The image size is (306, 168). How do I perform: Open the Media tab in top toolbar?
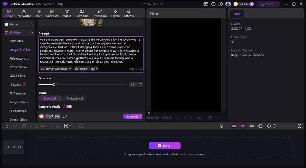coord(9,13)
